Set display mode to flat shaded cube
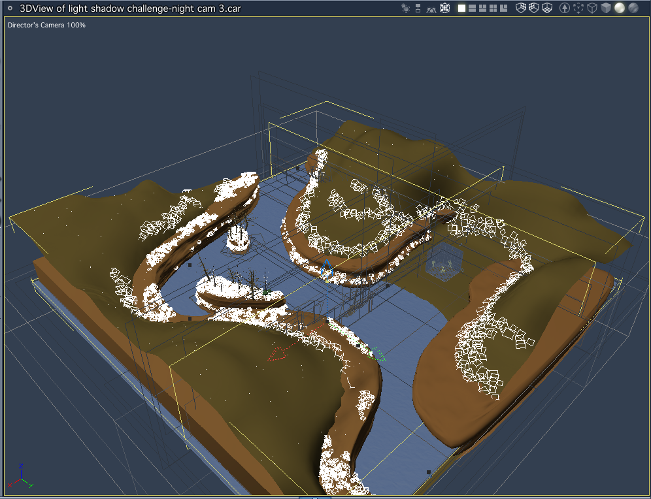Screen dimensions: 651x499 [606, 8]
